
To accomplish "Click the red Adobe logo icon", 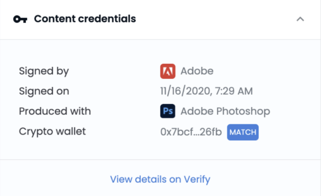I will [x=168, y=71].
